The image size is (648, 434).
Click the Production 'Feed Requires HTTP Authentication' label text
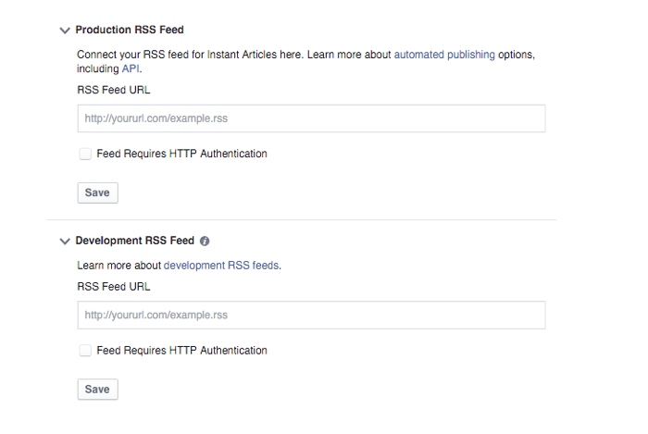coord(181,154)
